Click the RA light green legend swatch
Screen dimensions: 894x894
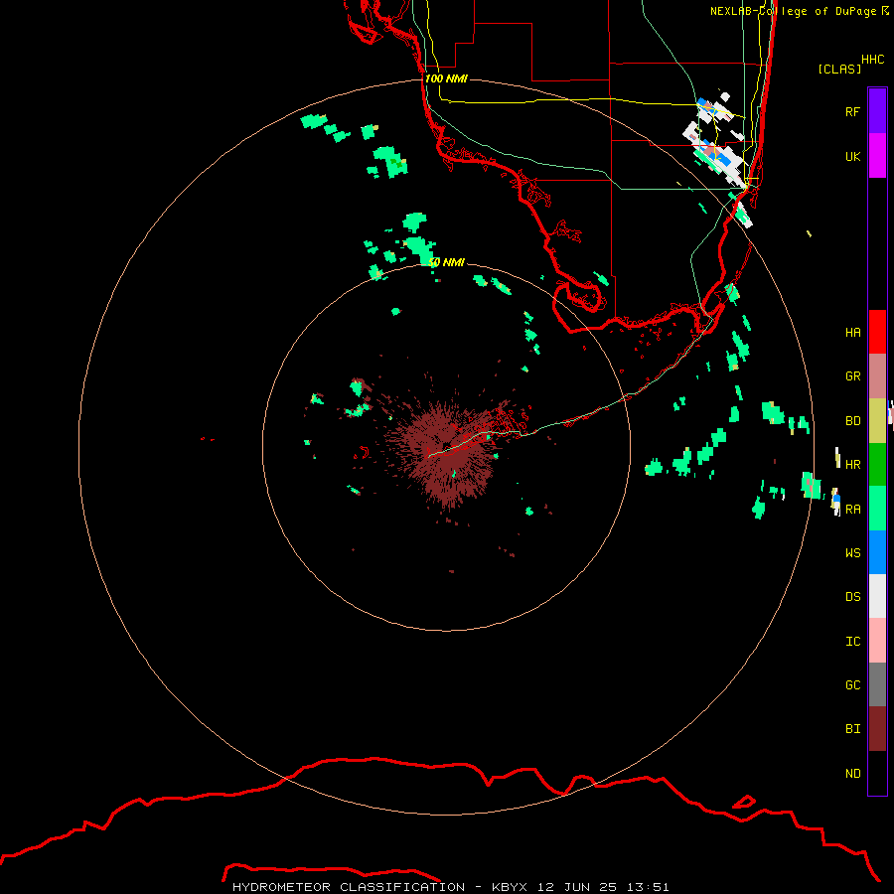point(877,509)
